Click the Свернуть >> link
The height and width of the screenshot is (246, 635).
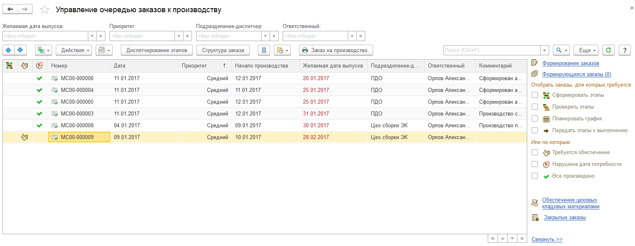tap(547, 239)
